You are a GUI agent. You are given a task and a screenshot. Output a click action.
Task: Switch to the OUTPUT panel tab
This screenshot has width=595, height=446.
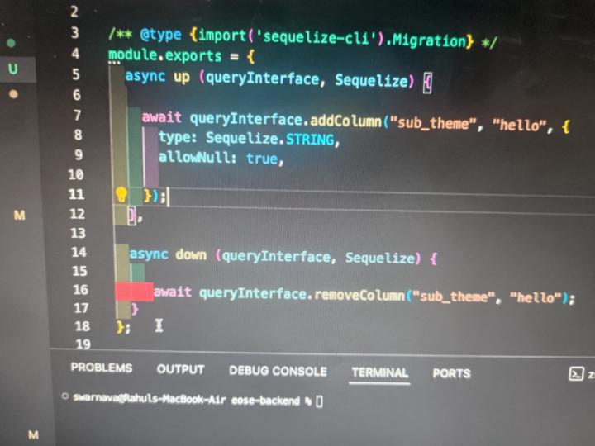(x=181, y=369)
